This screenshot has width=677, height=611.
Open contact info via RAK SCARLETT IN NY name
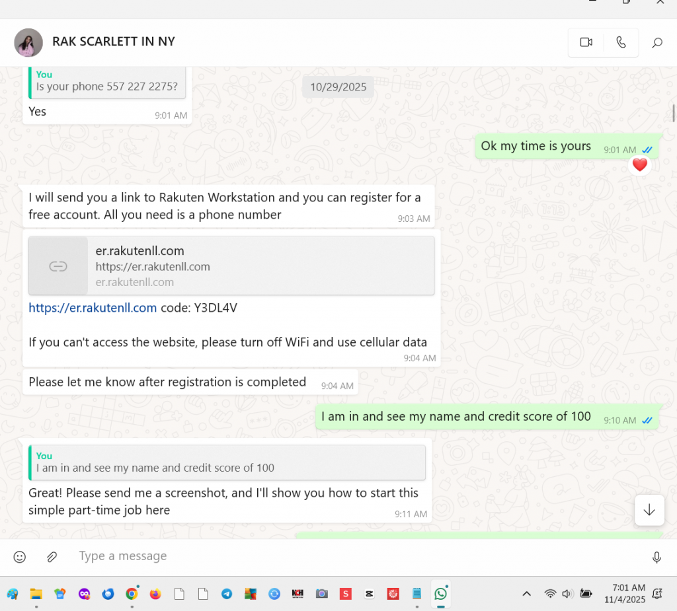(114, 42)
